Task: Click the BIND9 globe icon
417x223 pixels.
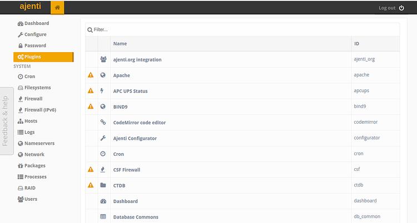Action: click(103, 107)
